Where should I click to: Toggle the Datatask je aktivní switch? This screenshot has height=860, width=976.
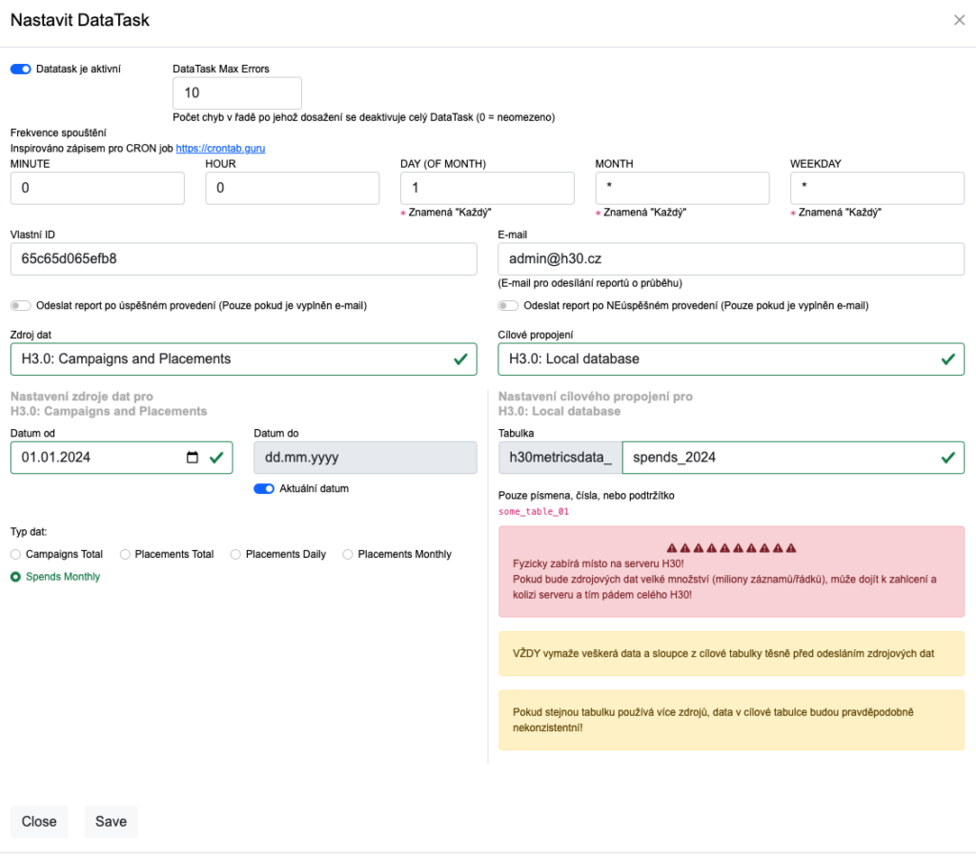pyautogui.click(x=21, y=69)
